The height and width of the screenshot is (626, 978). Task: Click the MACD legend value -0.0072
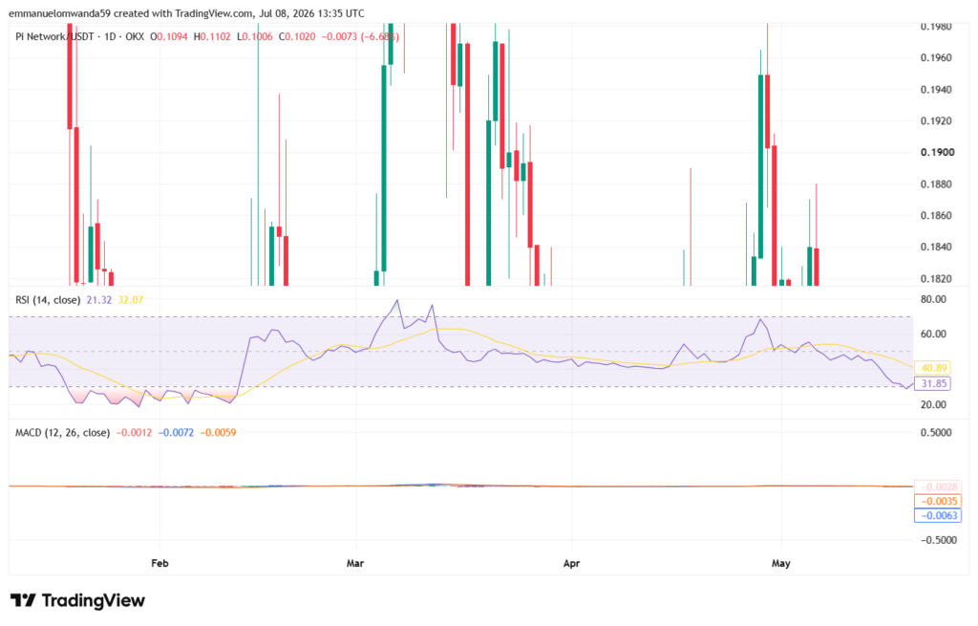pyautogui.click(x=176, y=433)
